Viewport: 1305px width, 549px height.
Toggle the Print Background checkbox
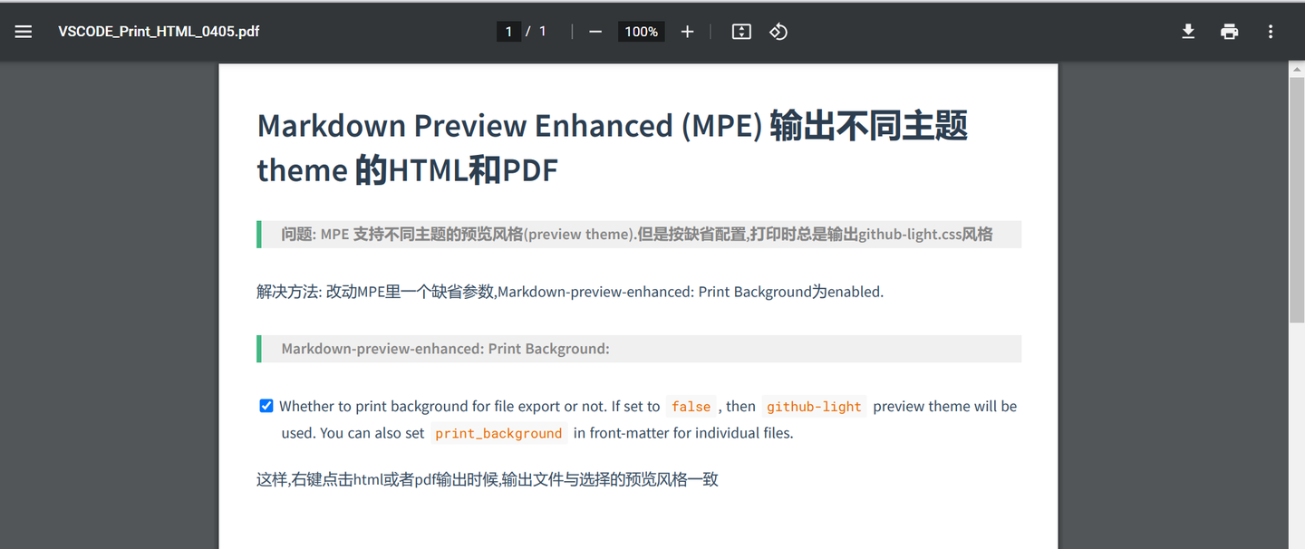tap(266, 405)
